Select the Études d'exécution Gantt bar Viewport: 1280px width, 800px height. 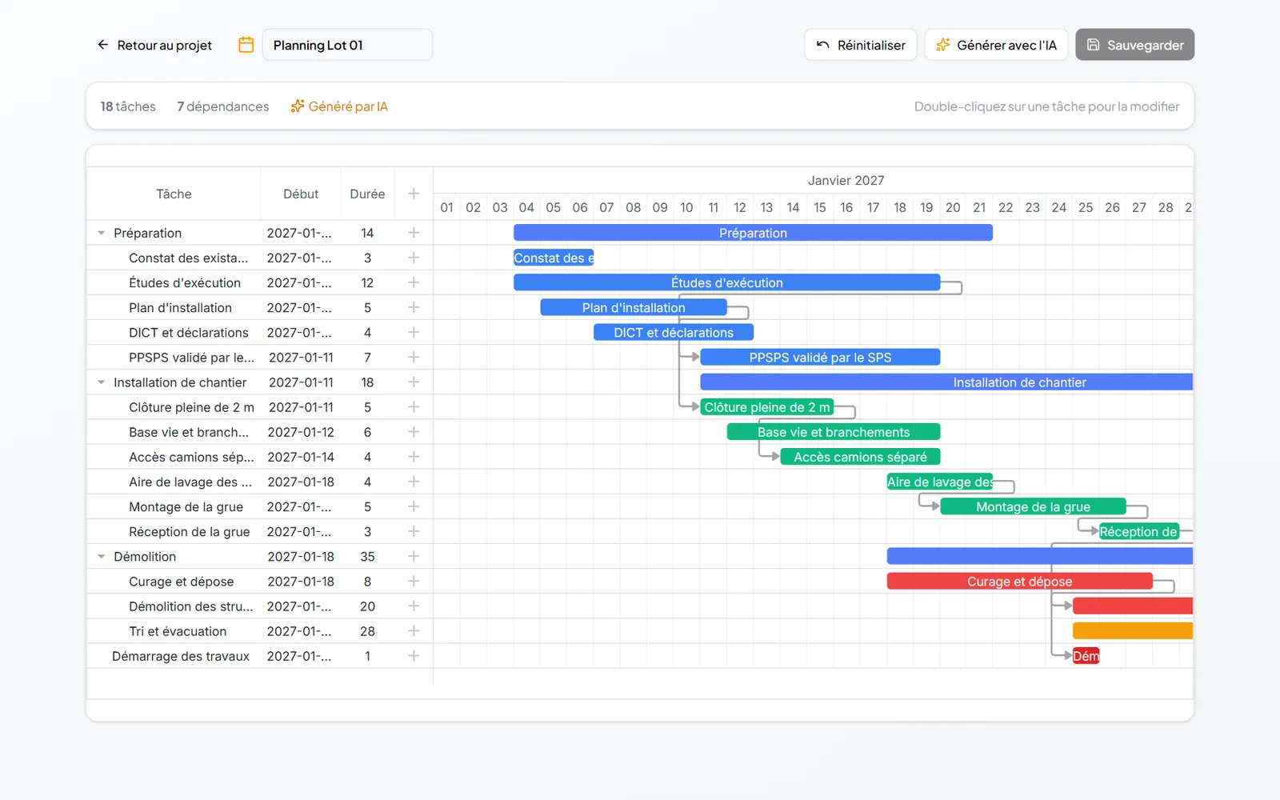[x=726, y=282]
